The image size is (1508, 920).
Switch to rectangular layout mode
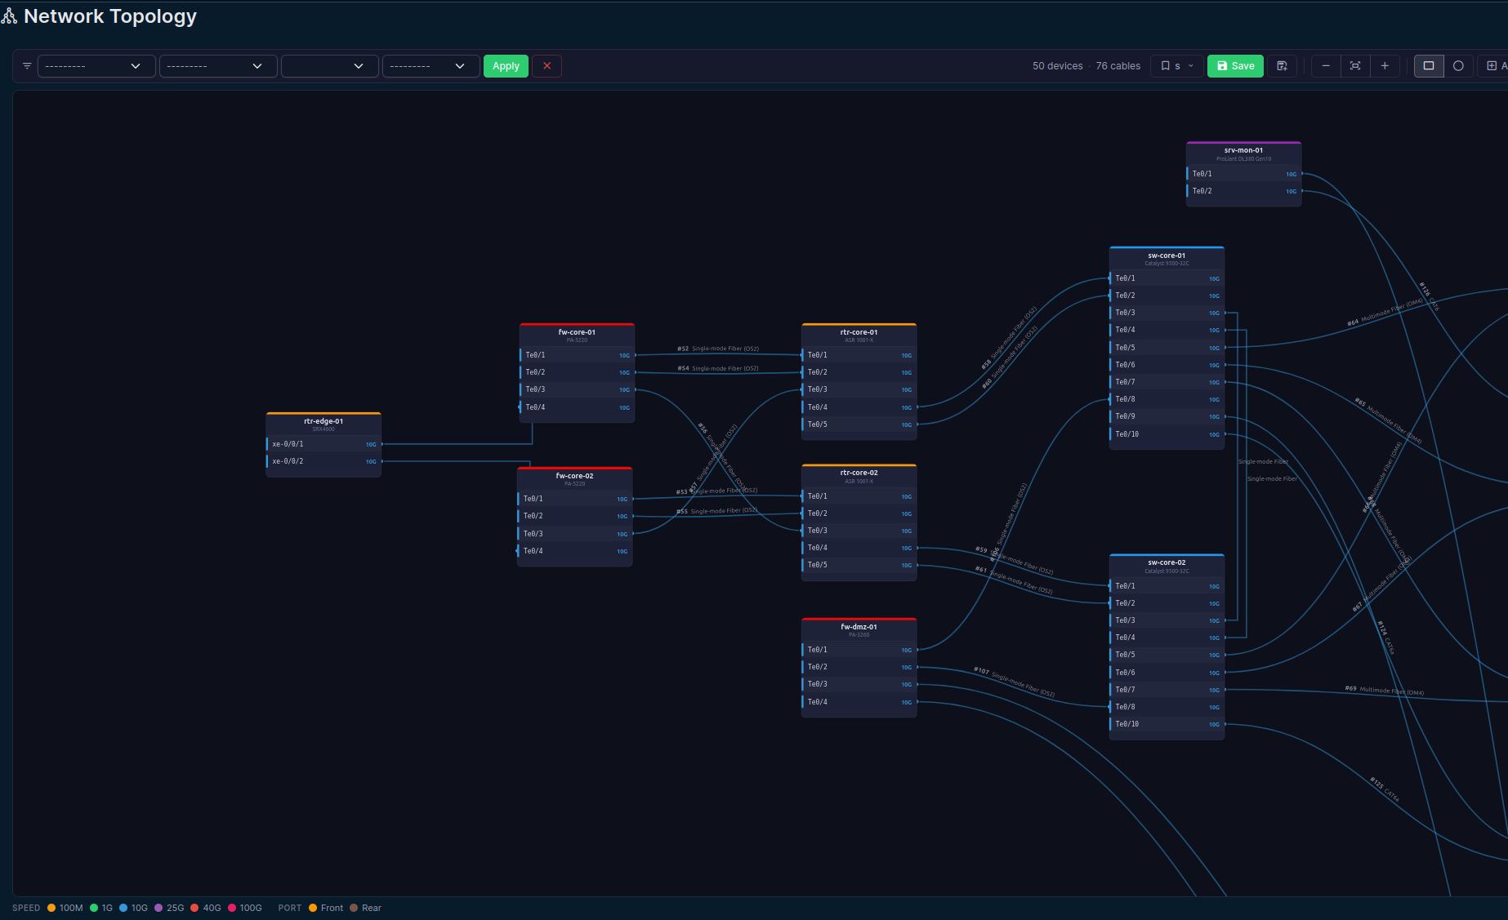[1429, 66]
